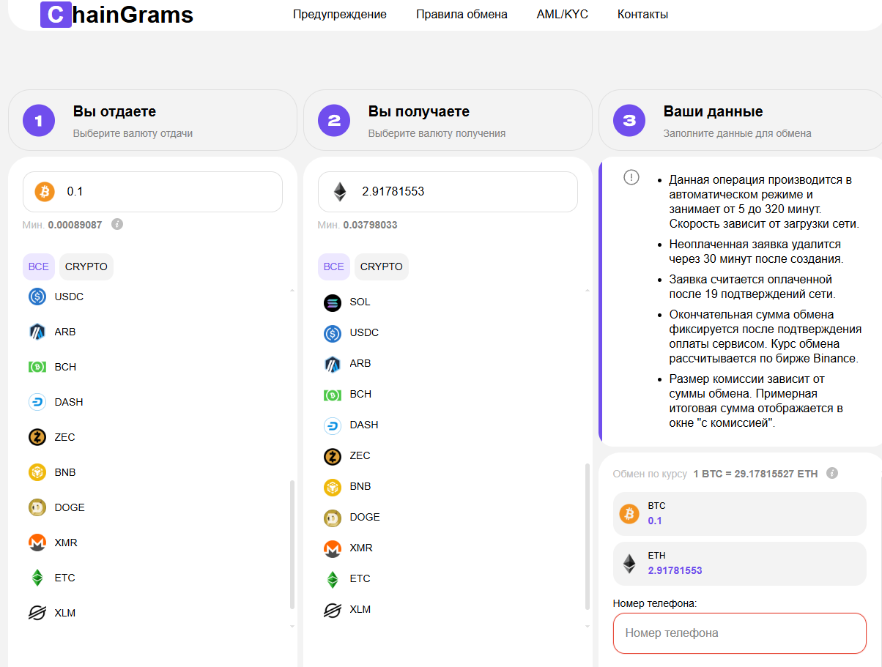
Task: Open the Bitcoin currency selector in give field
Action: click(x=45, y=192)
